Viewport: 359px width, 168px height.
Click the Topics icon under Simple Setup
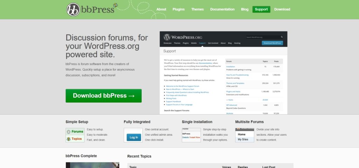click(75, 139)
